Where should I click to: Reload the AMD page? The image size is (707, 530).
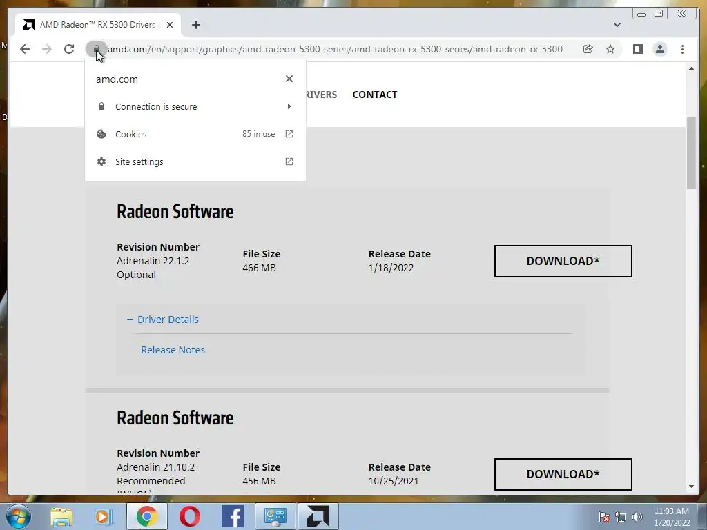[69, 49]
